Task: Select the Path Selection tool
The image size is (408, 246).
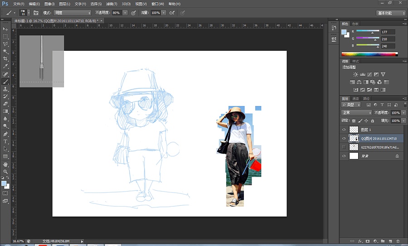Action: 5,149
